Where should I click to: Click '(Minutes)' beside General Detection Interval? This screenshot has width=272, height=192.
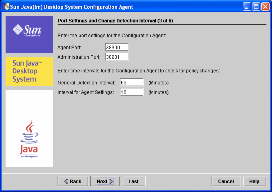(x=158, y=83)
